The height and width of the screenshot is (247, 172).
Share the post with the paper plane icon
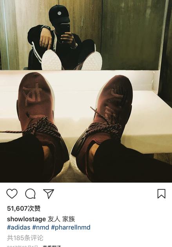point(49,194)
